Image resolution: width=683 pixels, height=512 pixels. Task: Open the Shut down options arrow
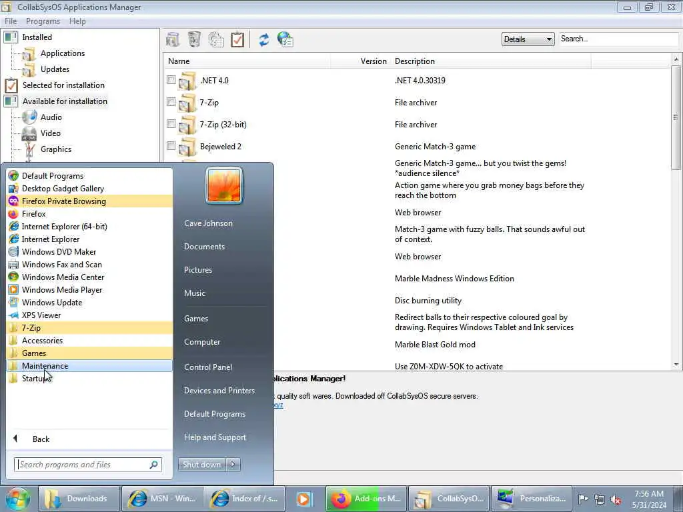233,465
